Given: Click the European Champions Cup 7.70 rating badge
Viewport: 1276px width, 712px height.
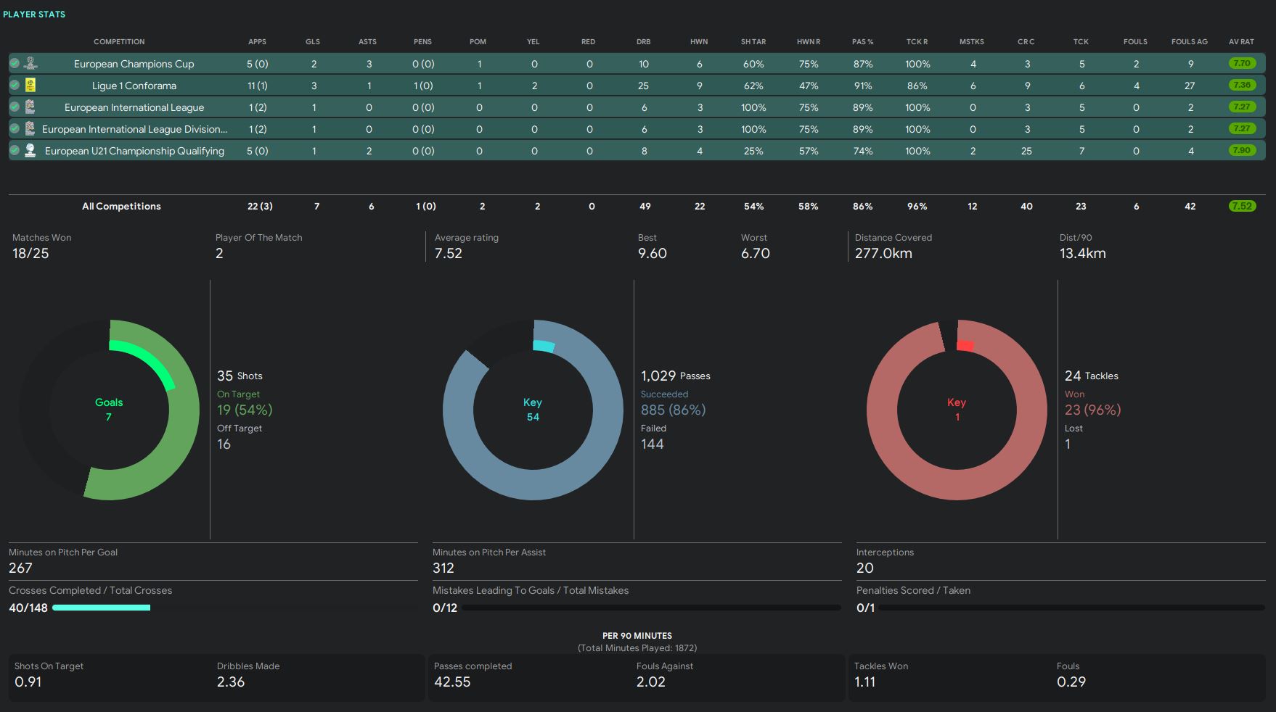Looking at the screenshot, I should coord(1242,64).
